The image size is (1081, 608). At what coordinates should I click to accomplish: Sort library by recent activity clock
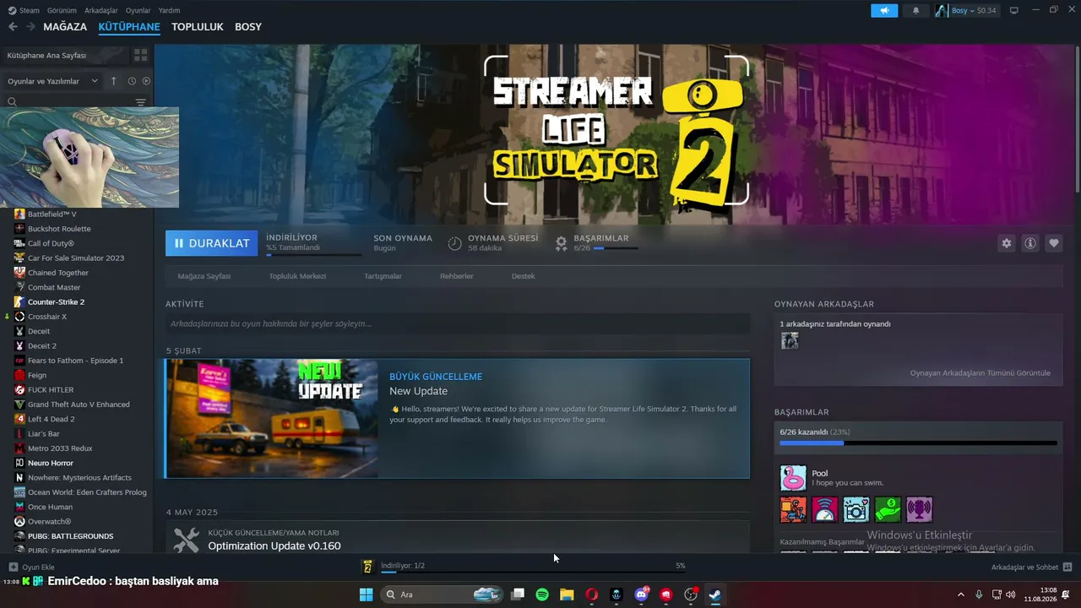(x=132, y=81)
